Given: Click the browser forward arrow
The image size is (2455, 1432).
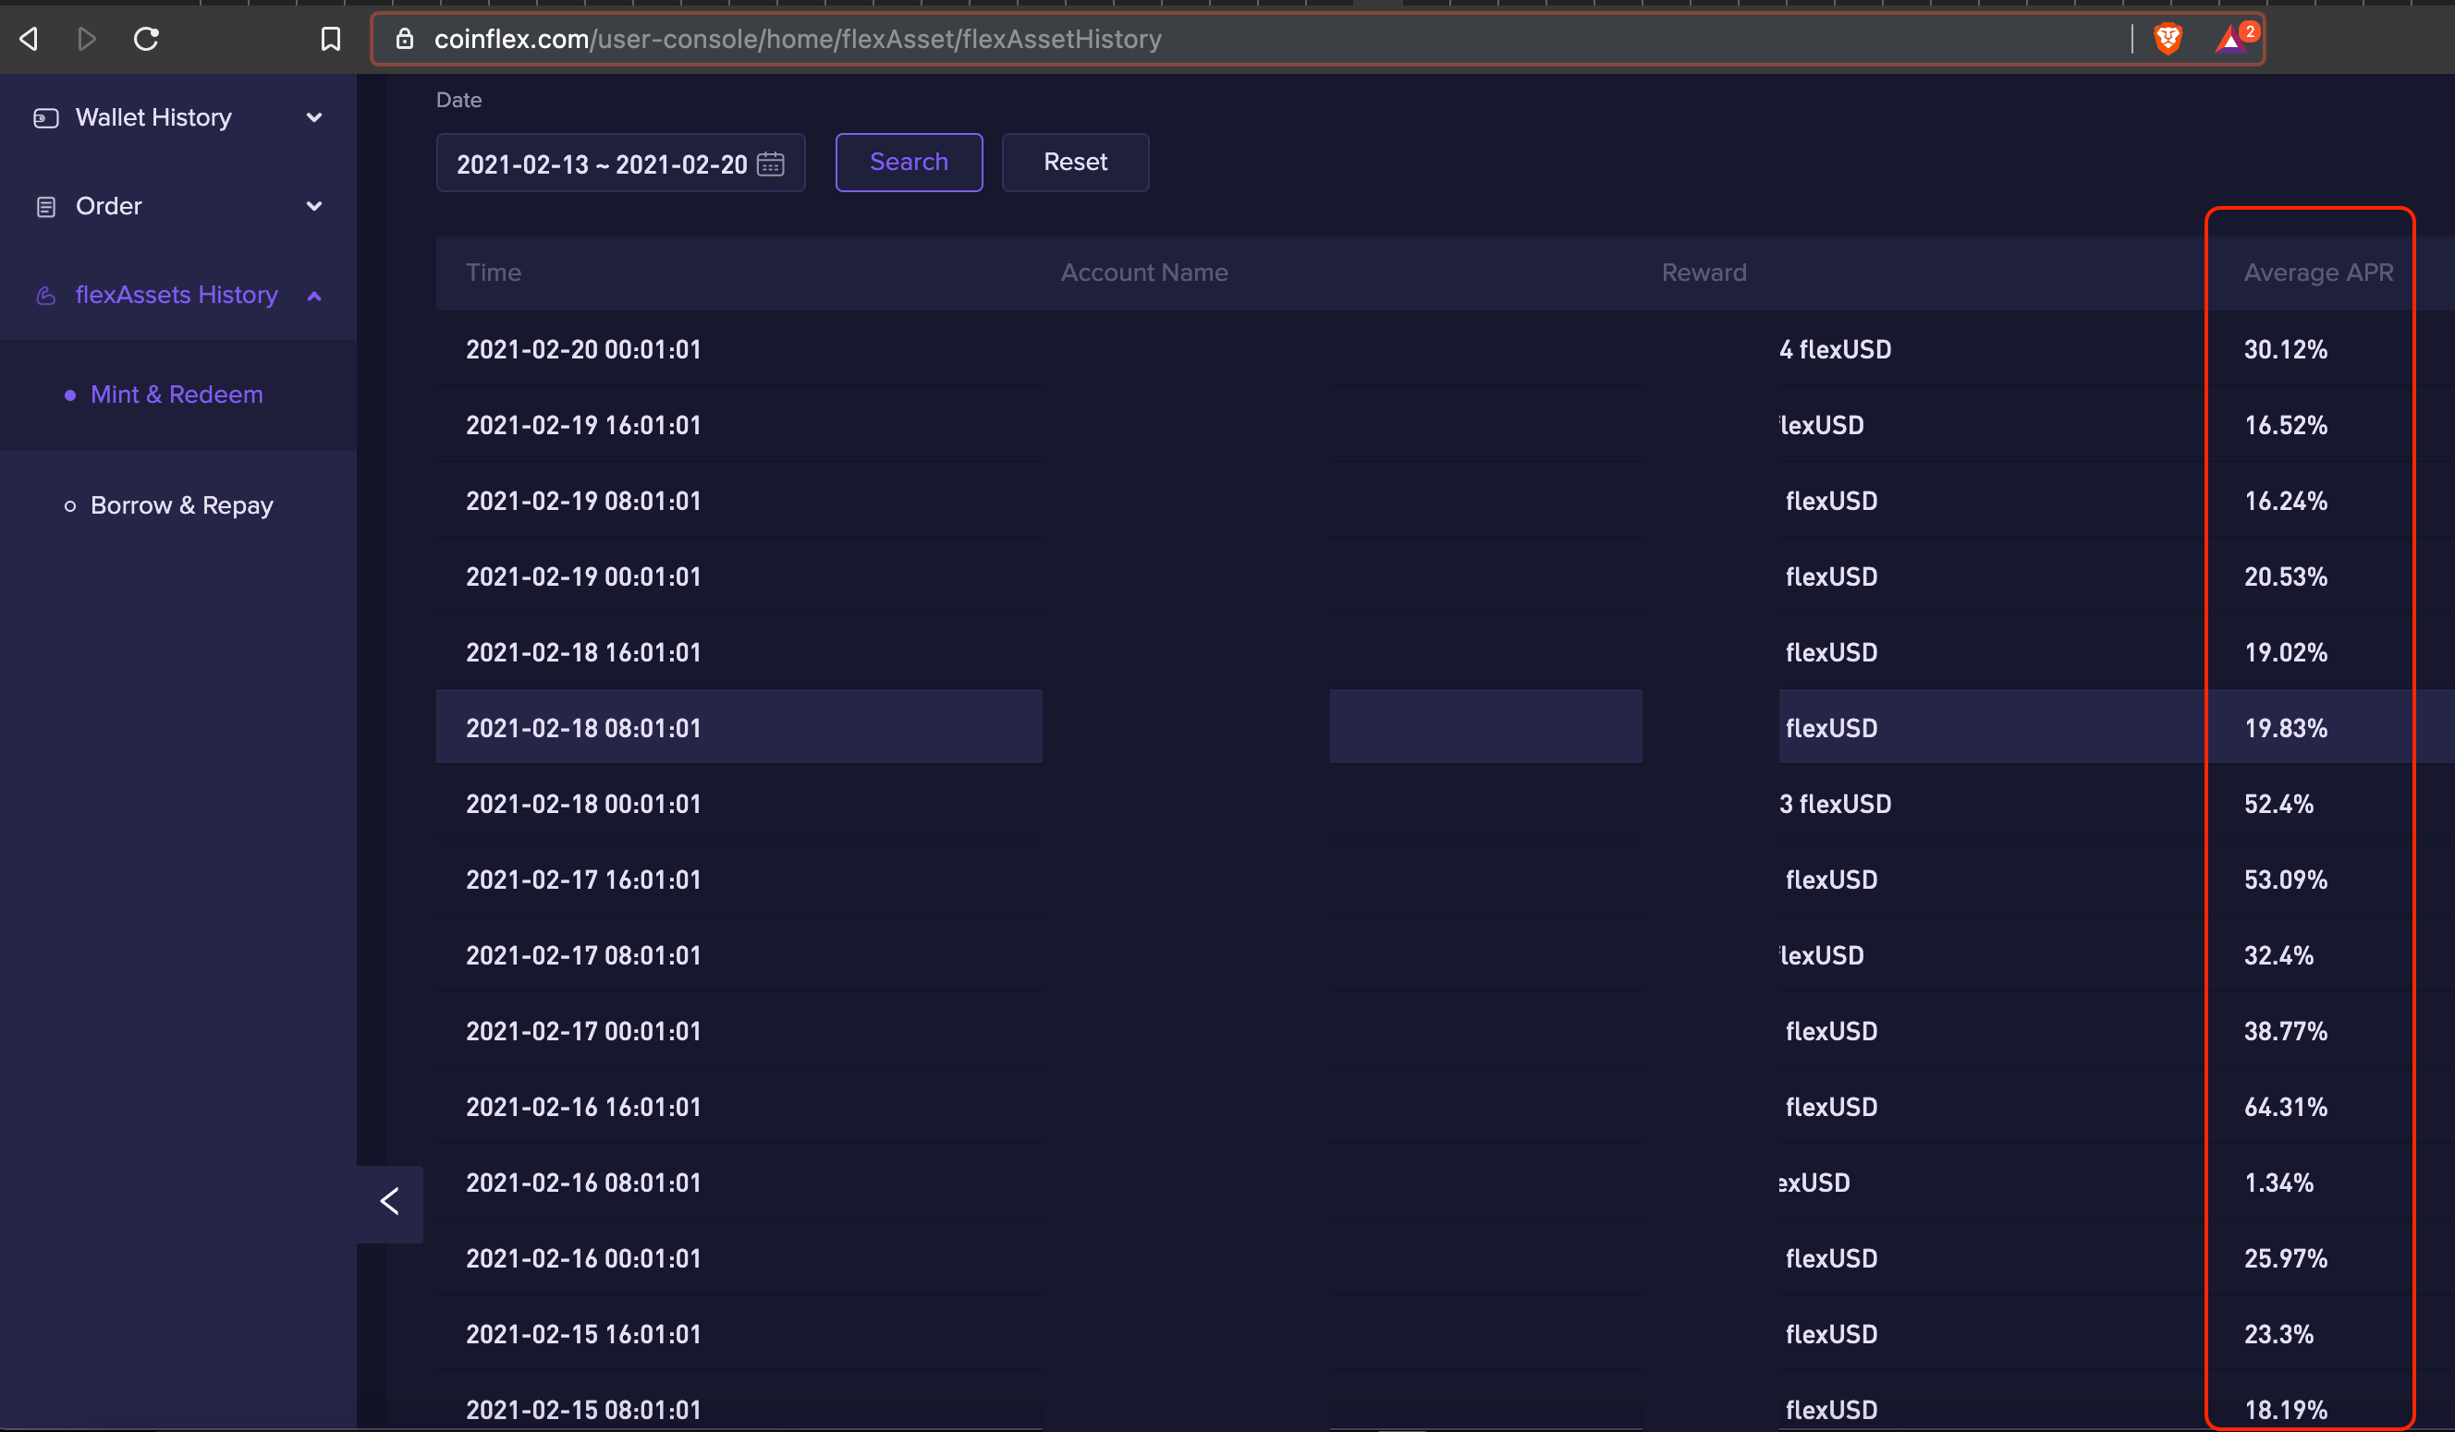Looking at the screenshot, I should point(87,39).
